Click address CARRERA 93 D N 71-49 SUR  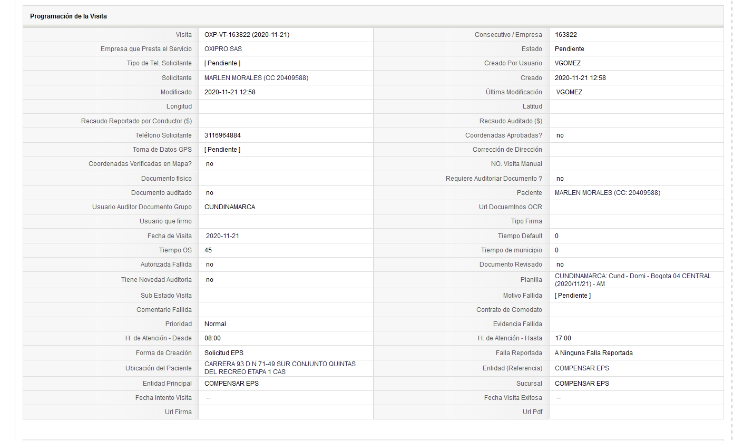(x=280, y=368)
